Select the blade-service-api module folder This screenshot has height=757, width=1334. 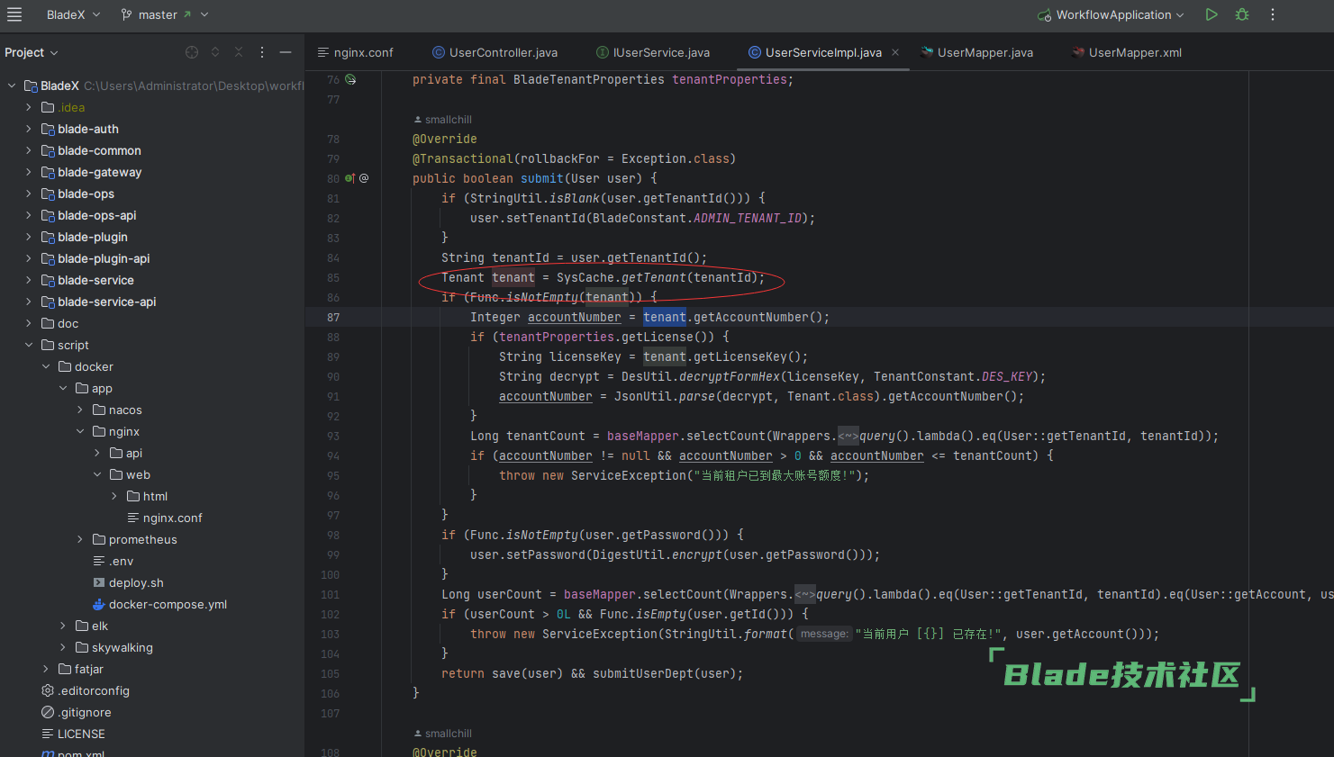106,302
